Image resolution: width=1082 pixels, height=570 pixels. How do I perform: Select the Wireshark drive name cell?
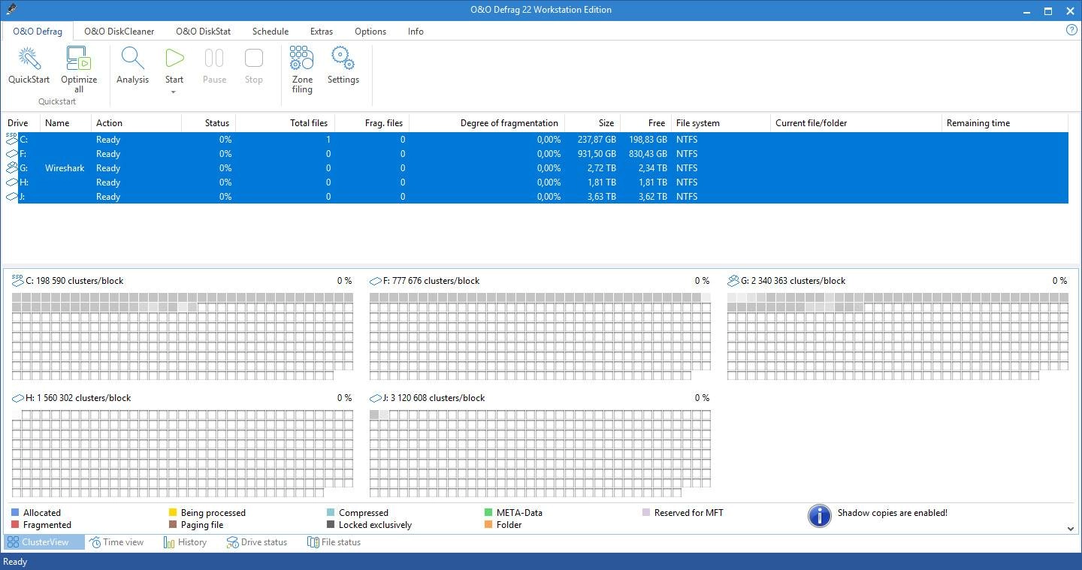pyautogui.click(x=65, y=168)
